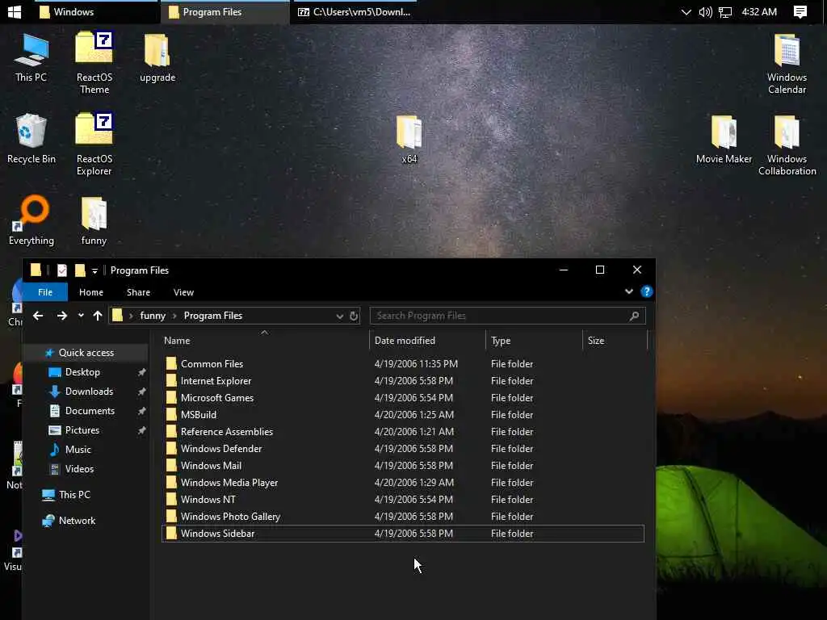Select the Common Files folder
Viewport: 827px width, 620px height.
click(403, 364)
